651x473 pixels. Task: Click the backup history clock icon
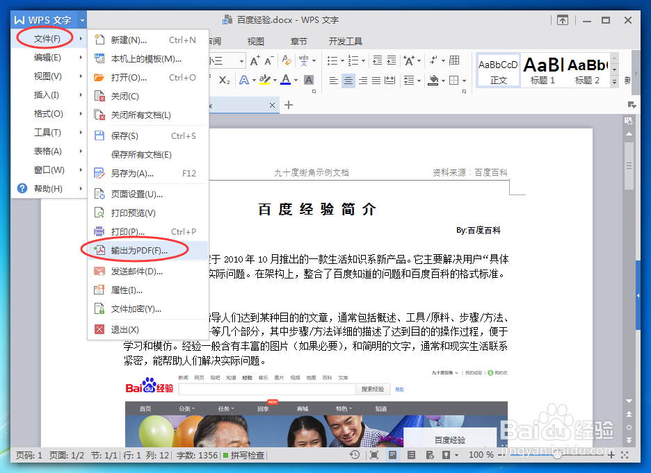354,455
